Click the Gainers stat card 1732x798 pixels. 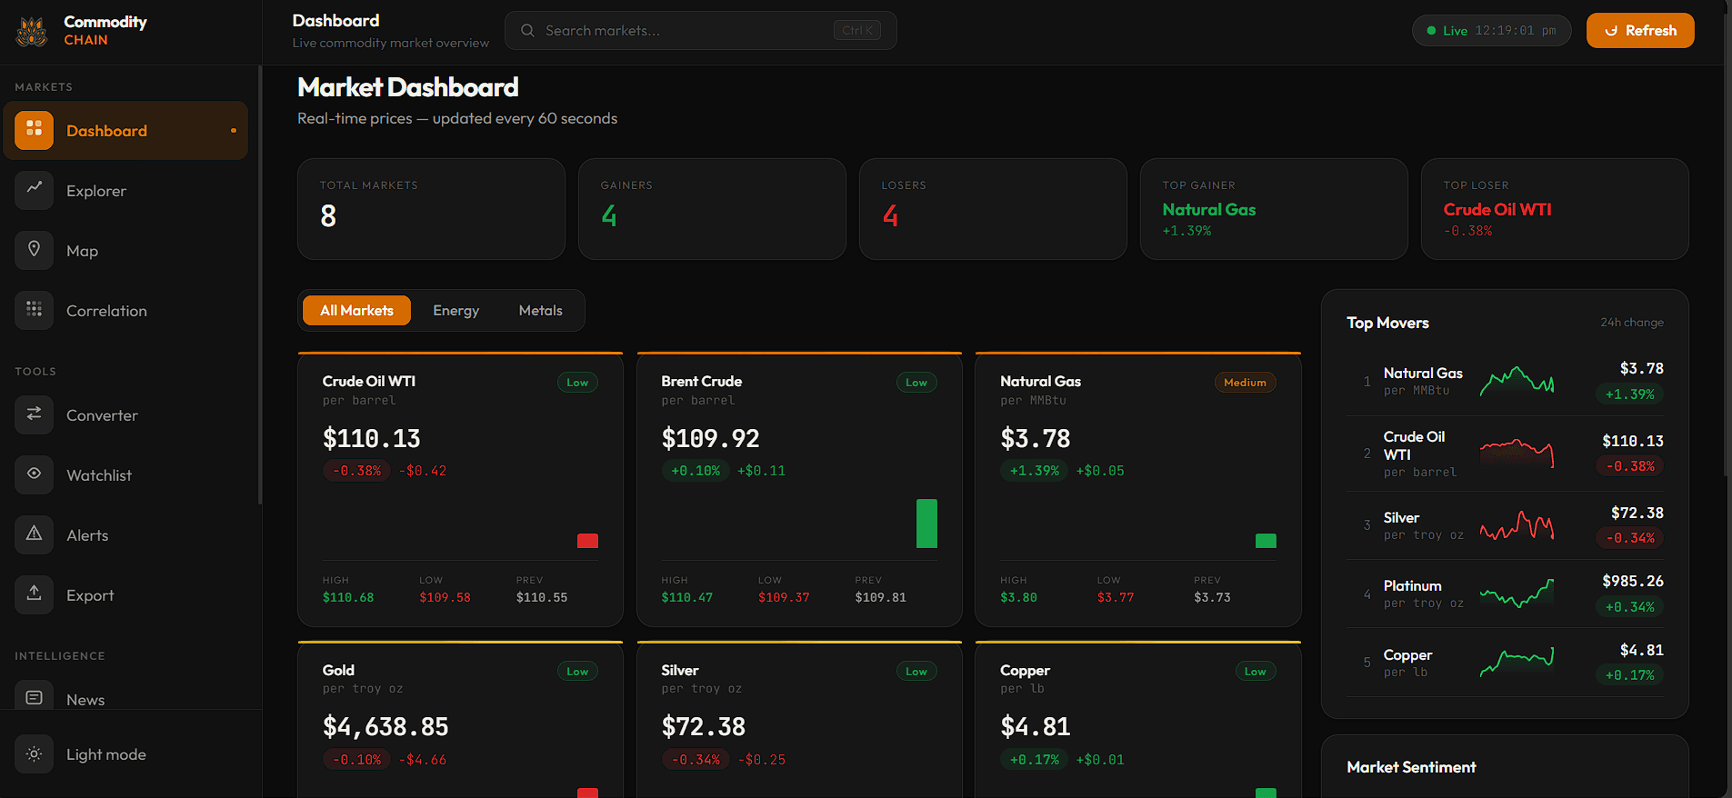(x=712, y=209)
